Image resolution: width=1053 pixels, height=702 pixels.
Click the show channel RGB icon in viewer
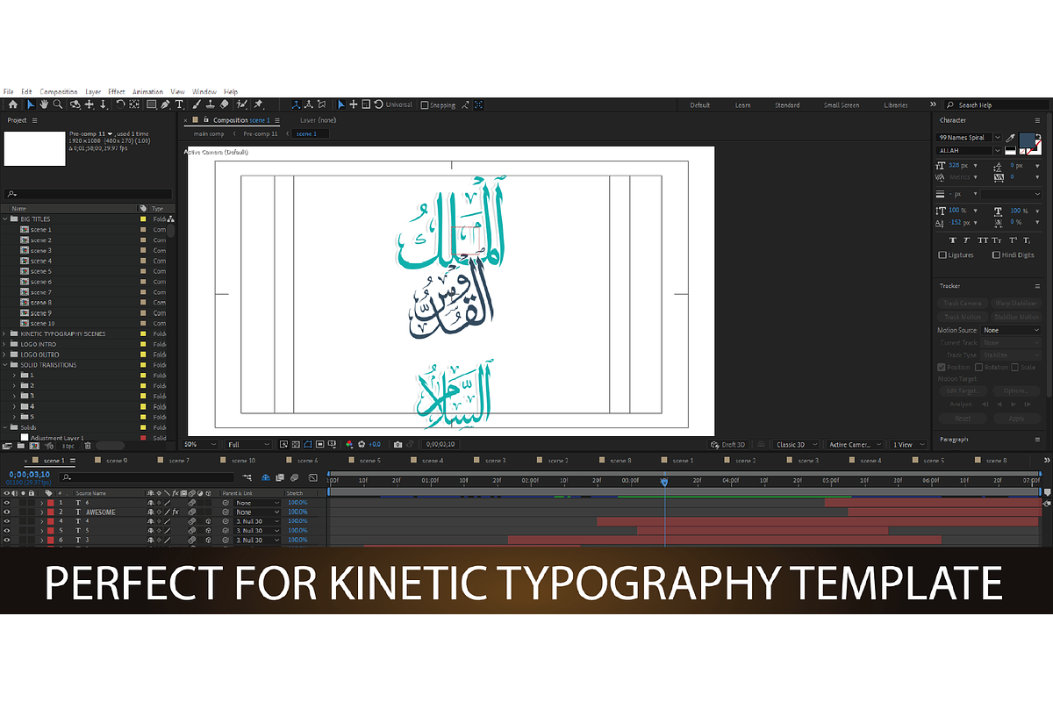349,445
